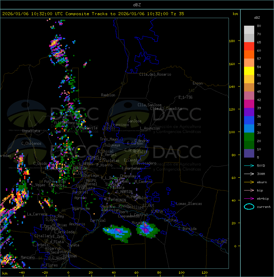This screenshot has width=274, height=277.
Task: Click the '30HM' legend label
Action: tap(261, 174)
